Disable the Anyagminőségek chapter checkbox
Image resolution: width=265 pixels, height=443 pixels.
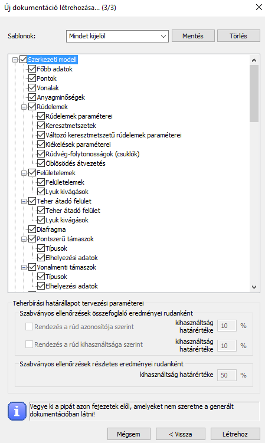pyautogui.click(x=32, y=97)
